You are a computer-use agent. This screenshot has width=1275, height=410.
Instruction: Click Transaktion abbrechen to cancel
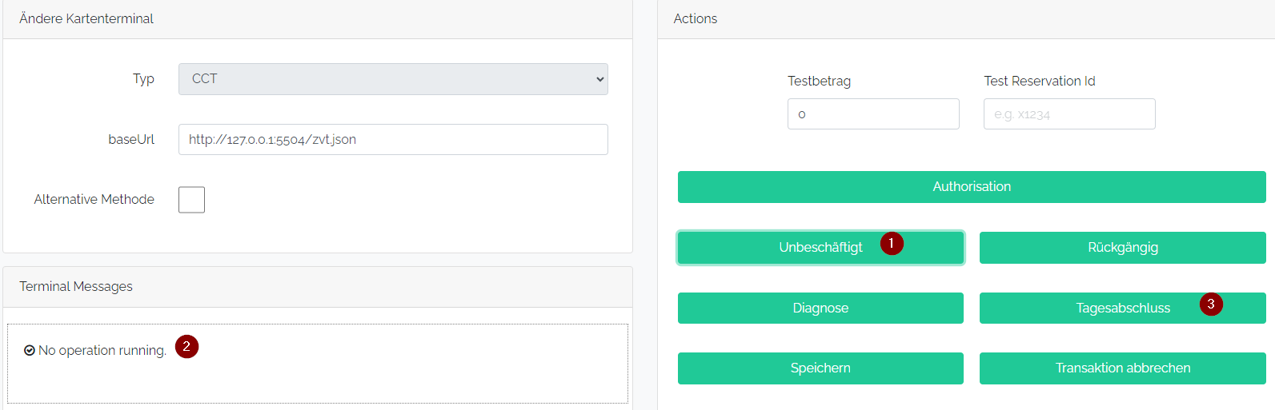pyautogui.click(x=1123, y=368)
